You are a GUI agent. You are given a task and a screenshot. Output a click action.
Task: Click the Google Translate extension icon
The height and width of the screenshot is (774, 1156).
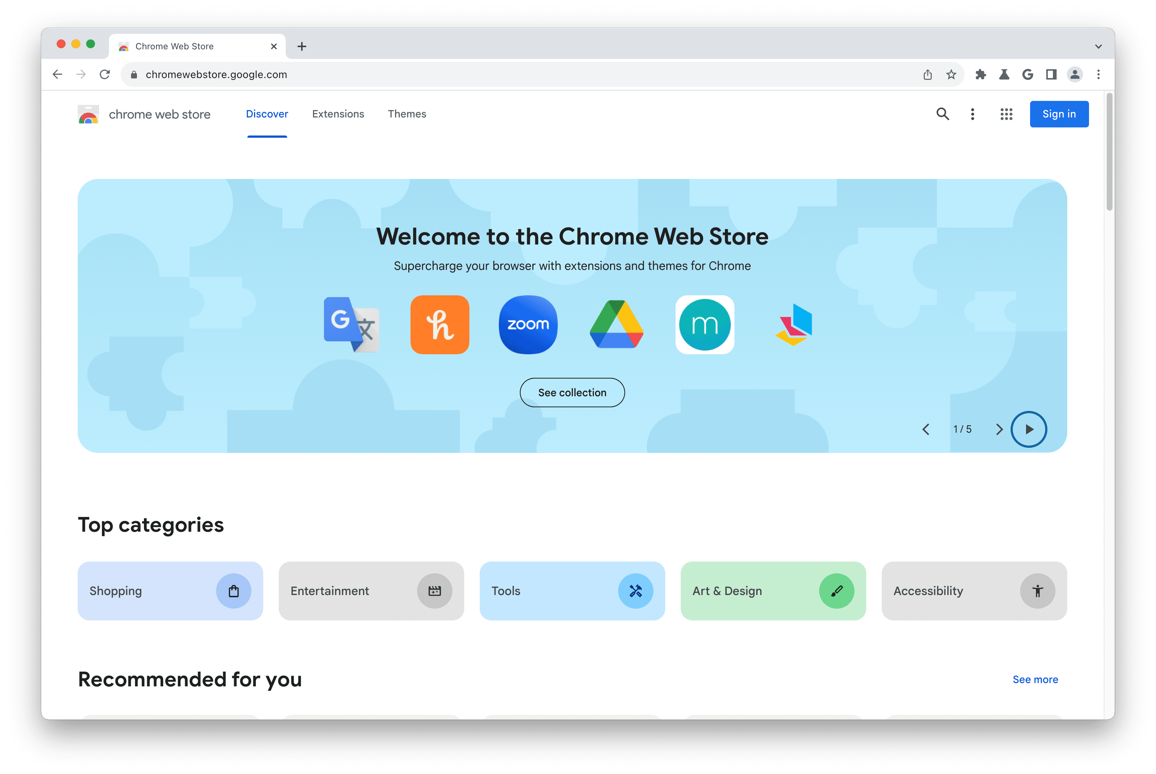point(351,324)
